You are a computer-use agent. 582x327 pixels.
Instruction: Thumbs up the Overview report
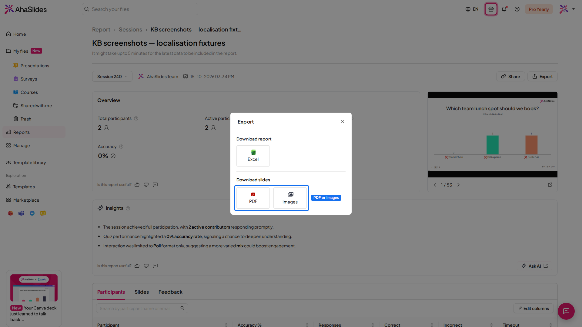coord(137,185)
